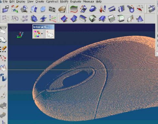Click the blue arched bridge surface icon

pyautogui.click(x=102, y=18)
